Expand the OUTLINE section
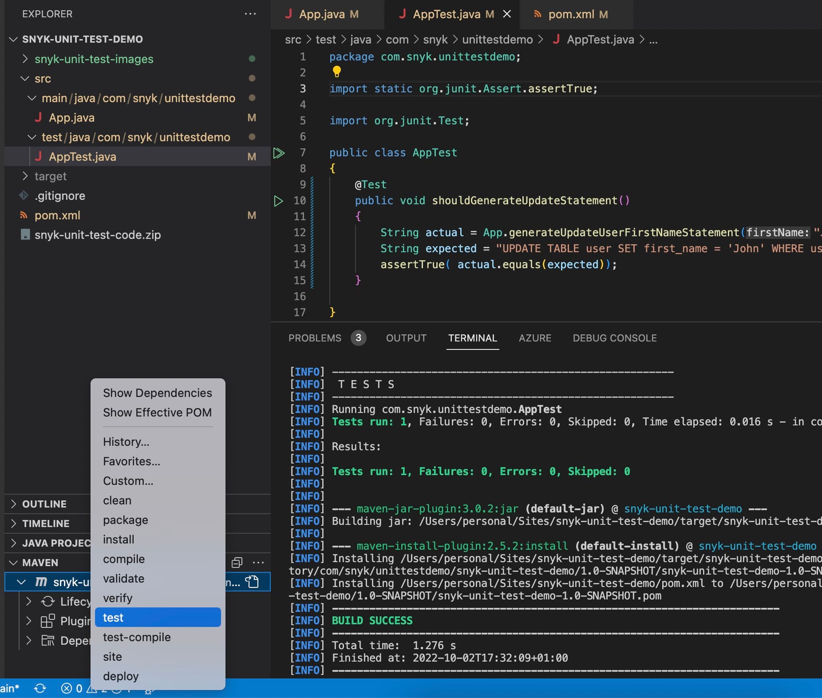 point(13,504)
